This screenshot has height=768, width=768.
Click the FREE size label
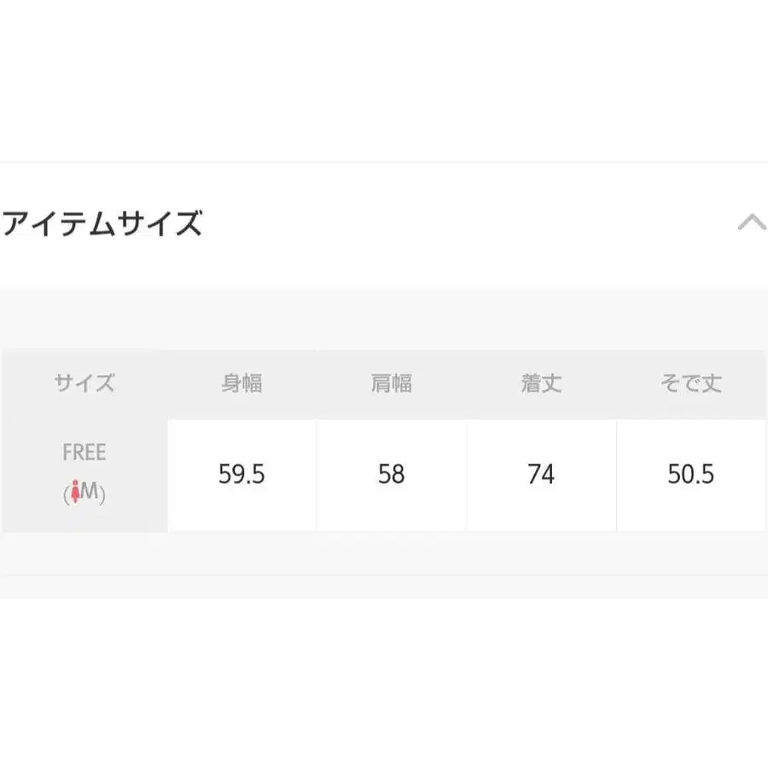click(x=84, y=452)
